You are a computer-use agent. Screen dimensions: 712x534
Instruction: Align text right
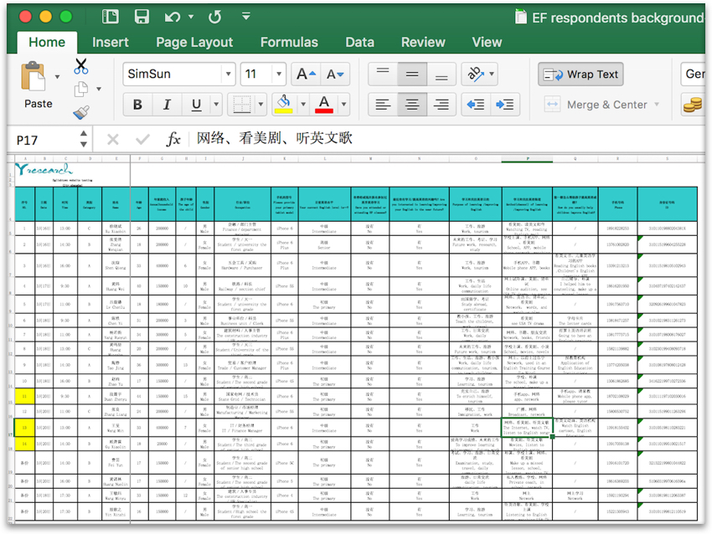click(441, 105)
